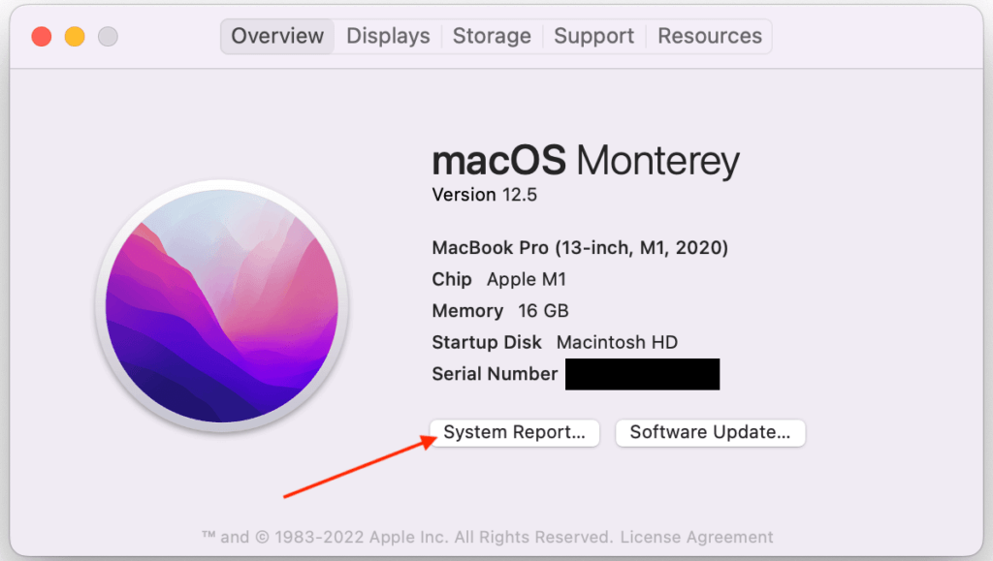View the Resources tab
This screenshot has width=993, height=561.
tap(709, 36)
